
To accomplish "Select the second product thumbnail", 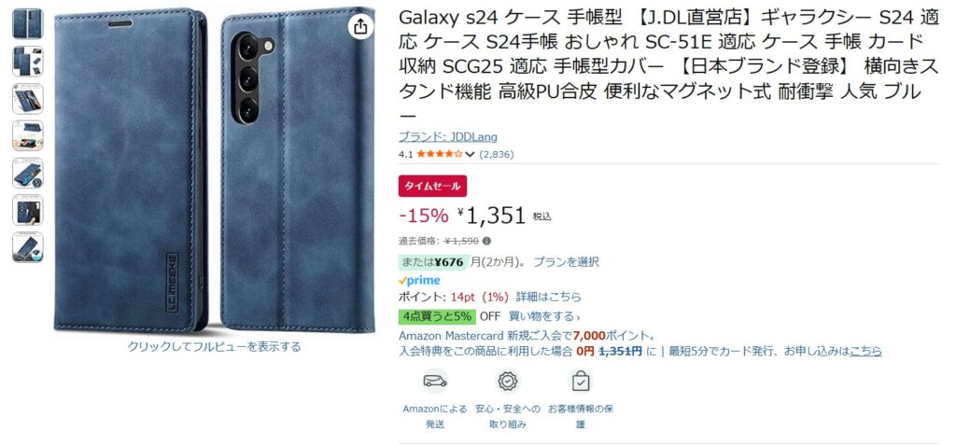I will coord(27,61).
